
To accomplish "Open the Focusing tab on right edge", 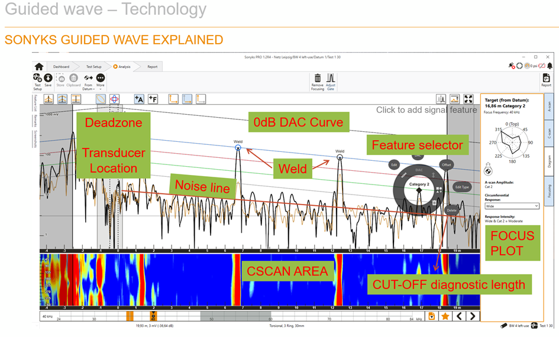I will pyautogui.click(x=549, y=191).
